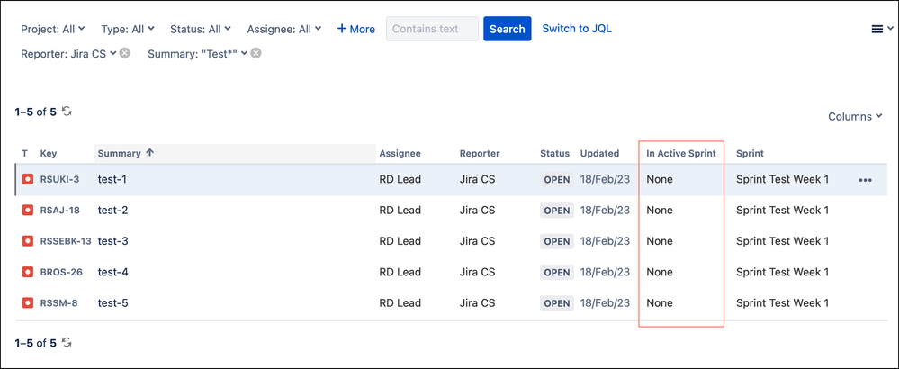Screen dimensions: 899x369
Task: Open issue key RSUKI-3
Action: 59,179
